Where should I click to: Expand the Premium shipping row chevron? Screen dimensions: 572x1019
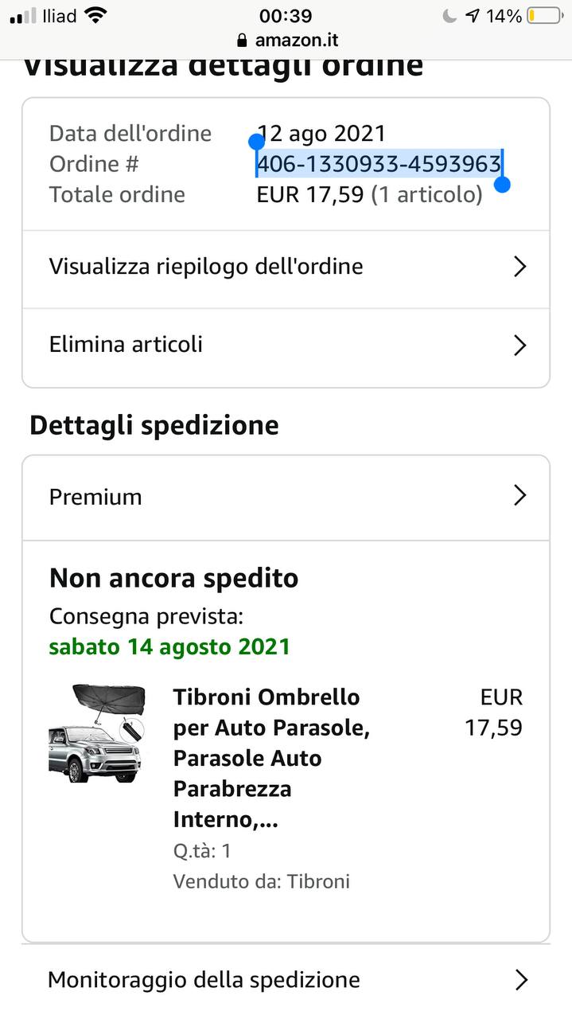pyautogui.click(x=520, y=496)
